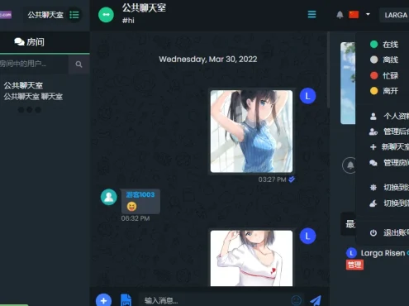
Task: Open 个人资料 profile menu item
Action: [x=389, y=116]
